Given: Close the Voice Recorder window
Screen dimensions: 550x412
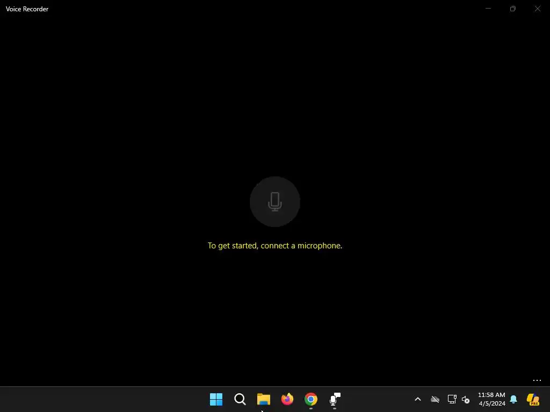Looking at the screenshot, I should pyautogui.click(x=537, y=9).
